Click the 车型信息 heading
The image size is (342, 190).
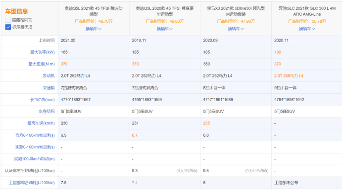[16, 11]
